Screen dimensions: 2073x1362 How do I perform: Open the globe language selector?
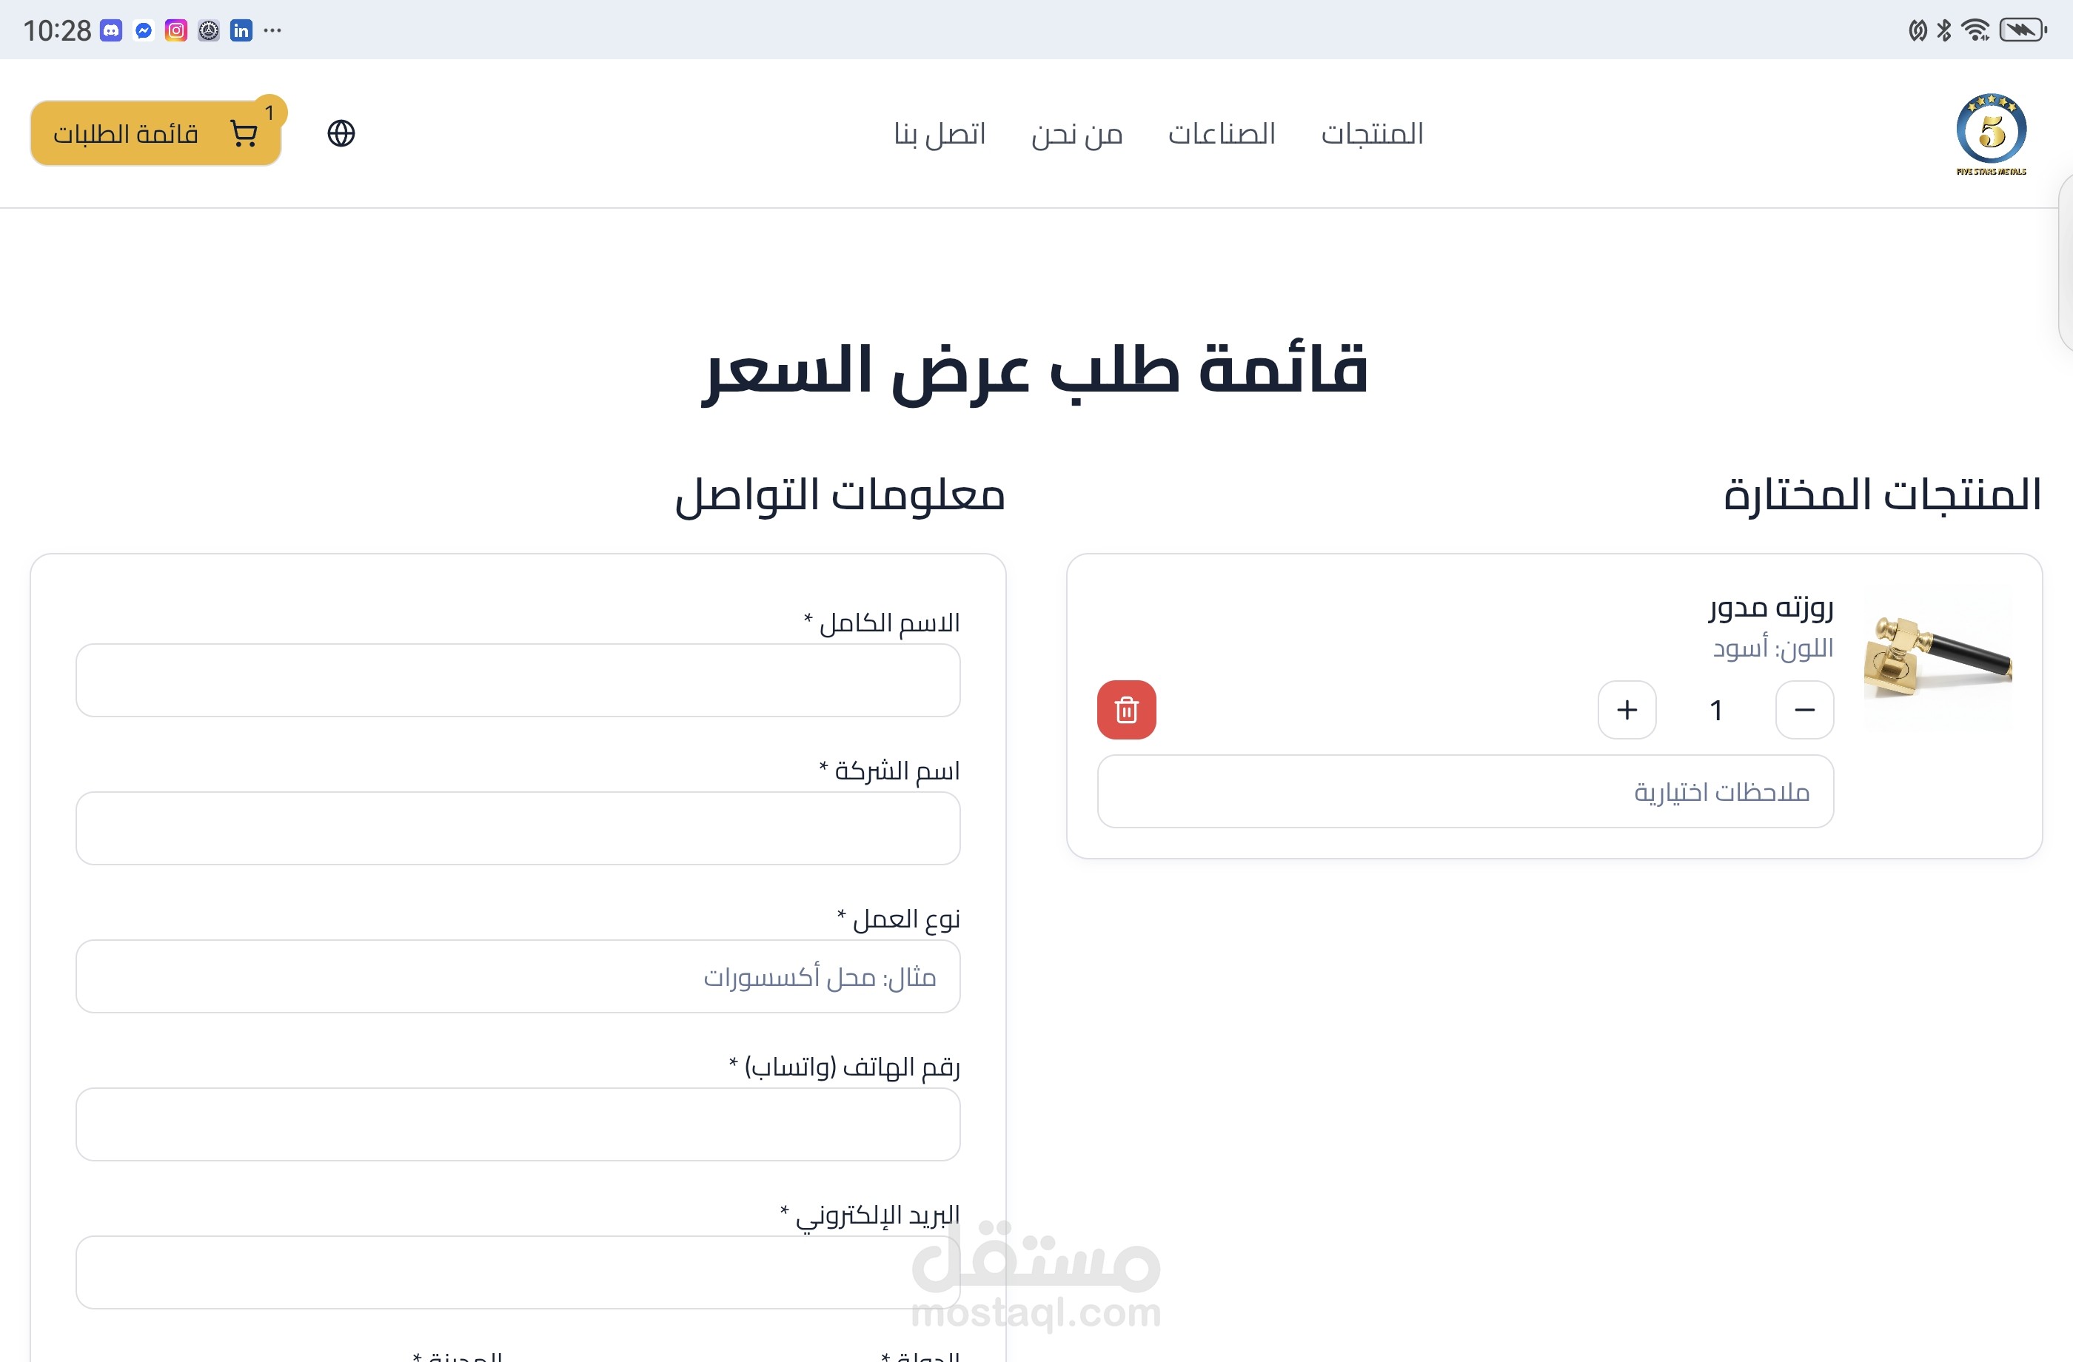[341, 133]
